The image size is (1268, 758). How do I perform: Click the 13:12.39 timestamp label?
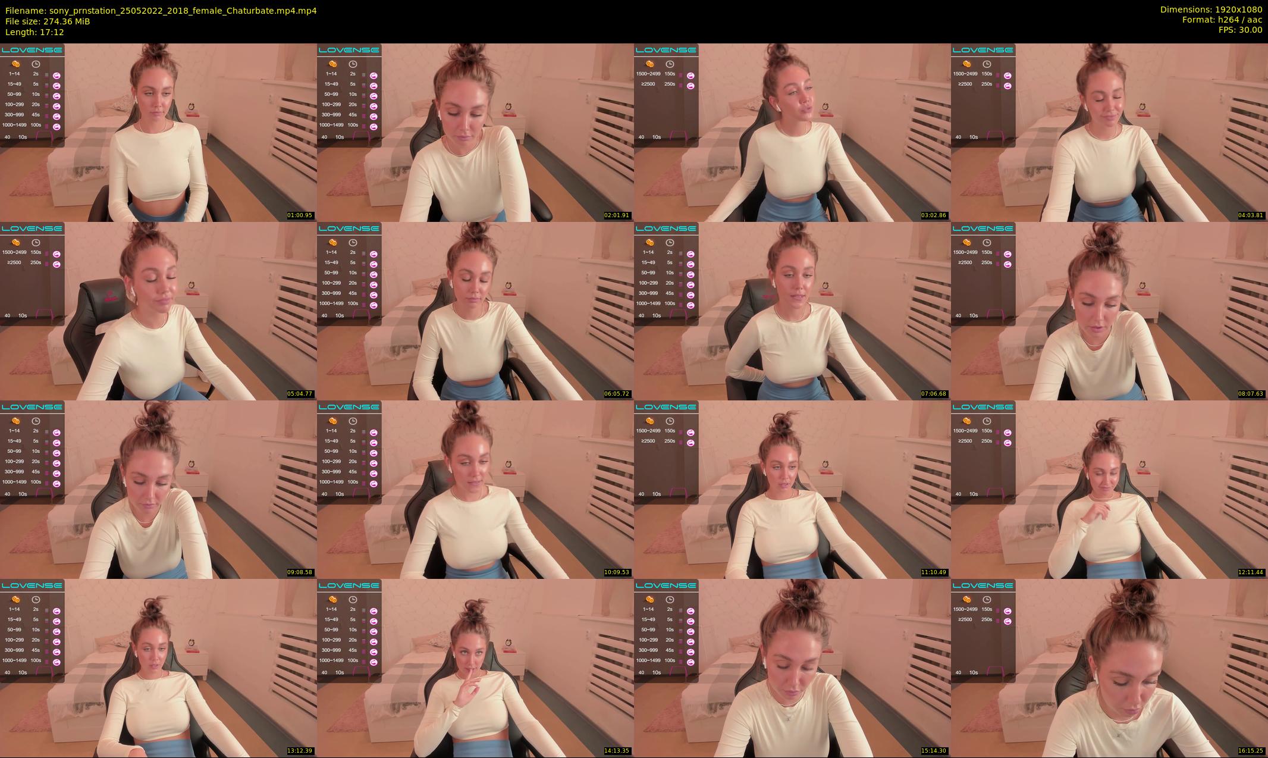point(300,751)
